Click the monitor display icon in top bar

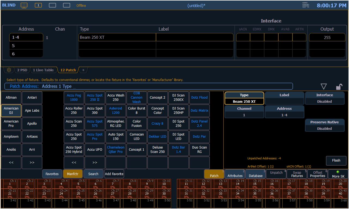[x=24, y=5]
